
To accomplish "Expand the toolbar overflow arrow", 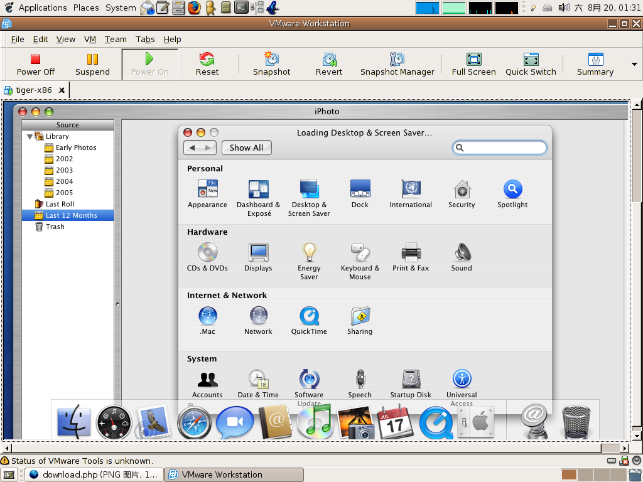I will point(634,65).
